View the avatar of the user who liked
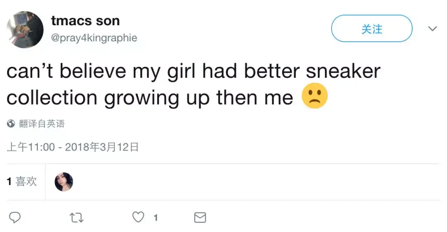This screenshot has width=447, height=232. [x=64, y=182]
